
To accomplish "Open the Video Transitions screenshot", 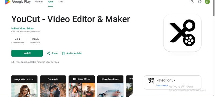I will click(110, 86).
